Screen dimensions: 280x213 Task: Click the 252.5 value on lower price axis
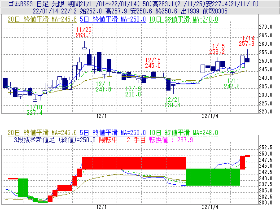pos(266,148)
